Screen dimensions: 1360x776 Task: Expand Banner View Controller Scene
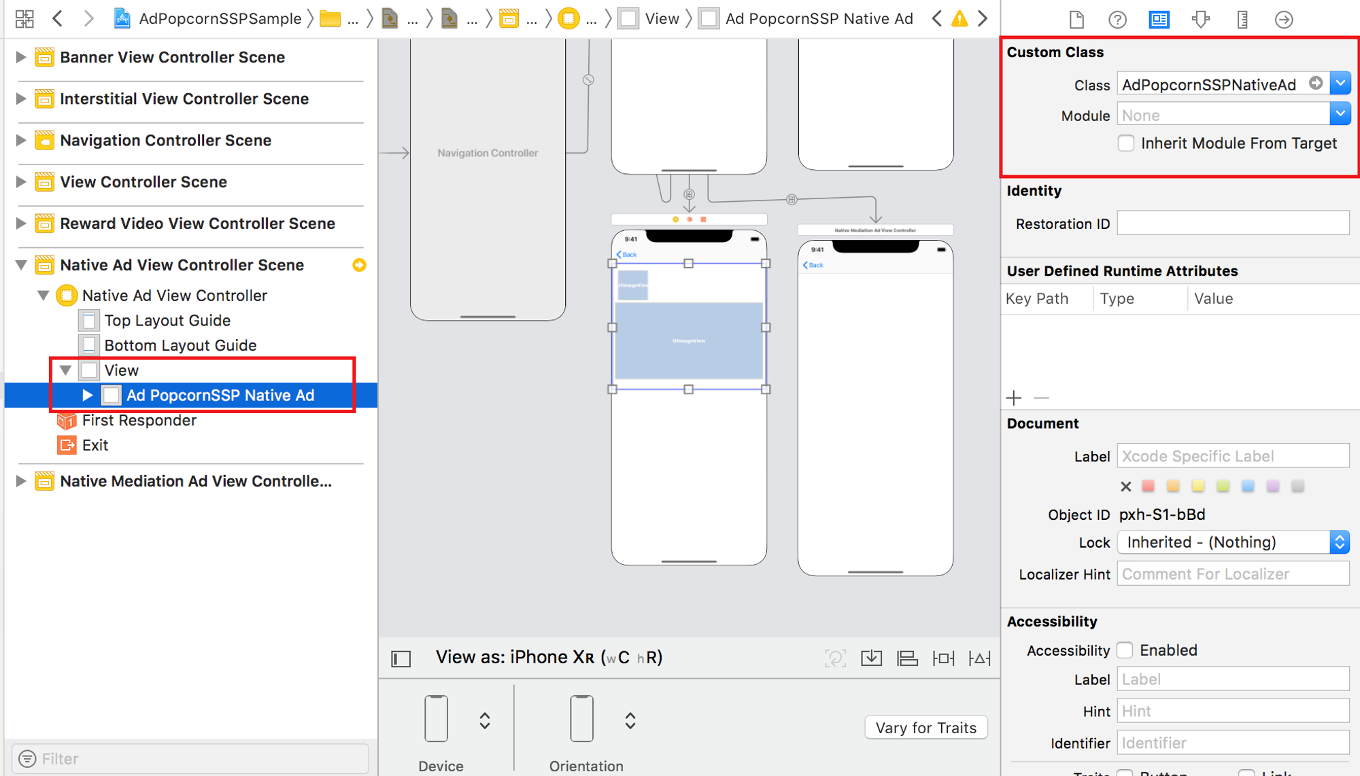pos(21,57)
